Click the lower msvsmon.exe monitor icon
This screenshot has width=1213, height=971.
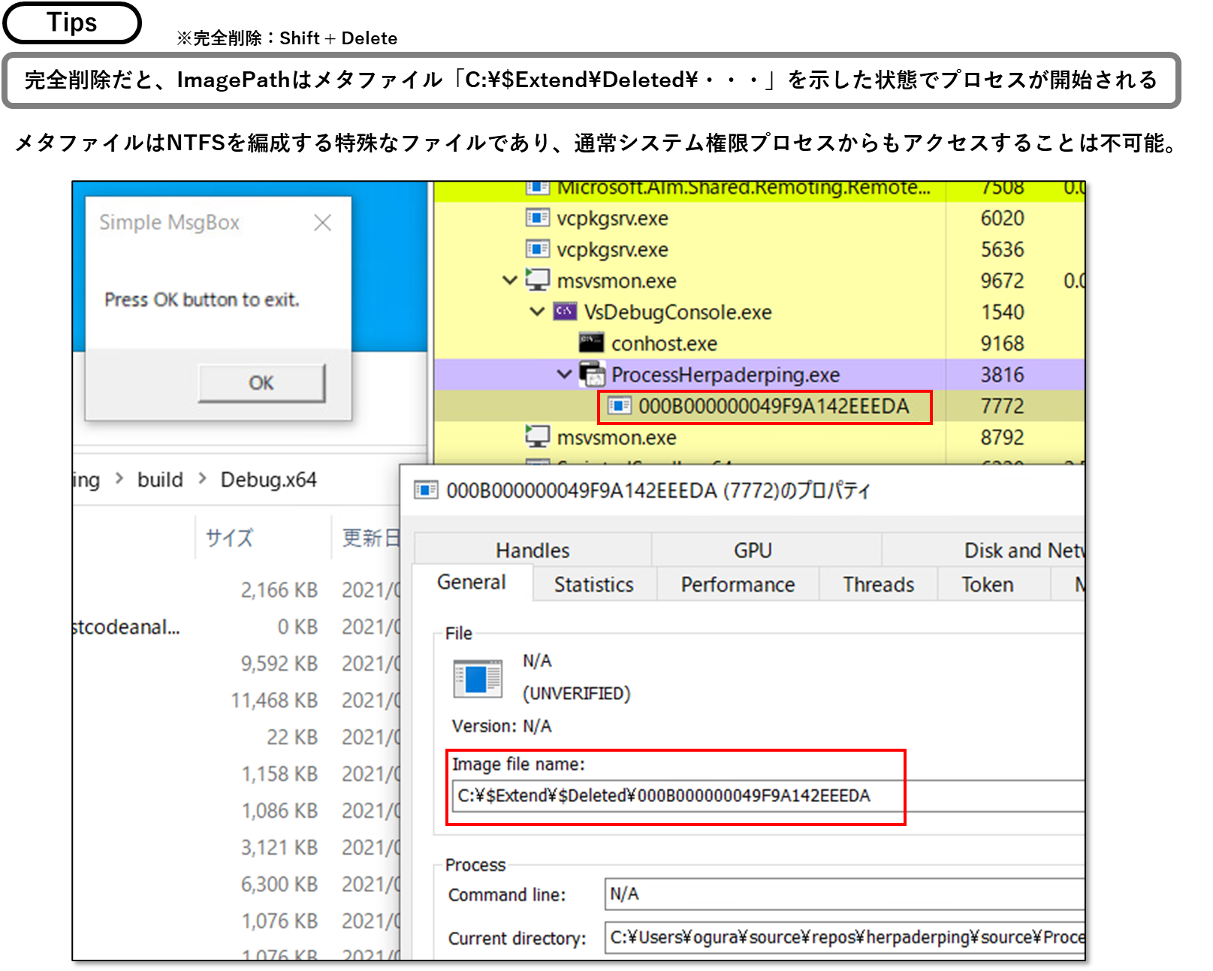coord(537,437)
